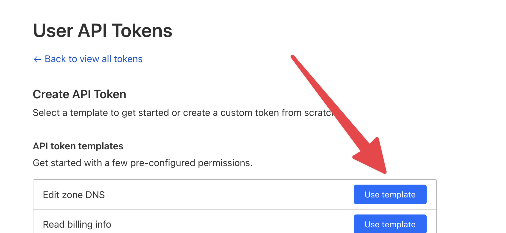Open the Back to view all tokens link

[93, 59]
